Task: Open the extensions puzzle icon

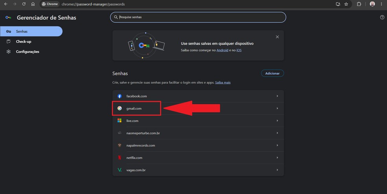Action: point(359,4)
